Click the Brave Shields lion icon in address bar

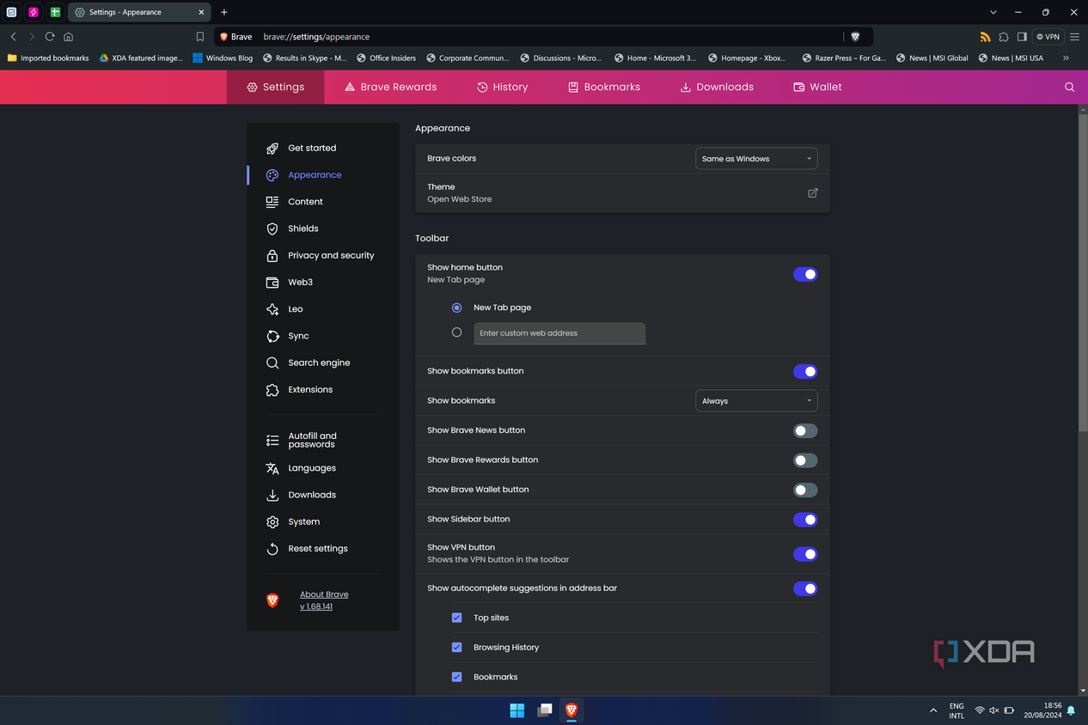click(855, 37)
